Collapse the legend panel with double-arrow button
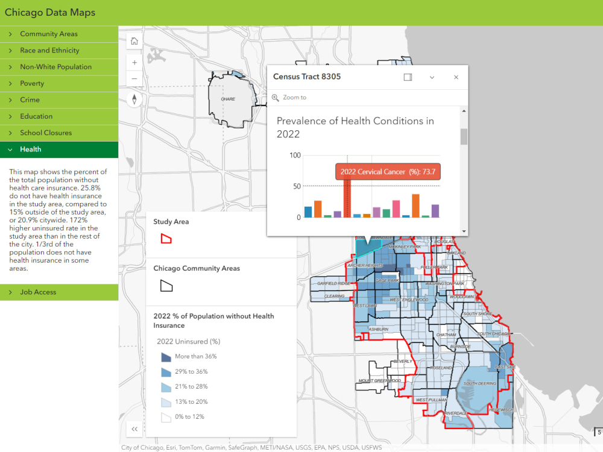The width and height of the screenshot is (603, 452). click(x=134, y=429)
